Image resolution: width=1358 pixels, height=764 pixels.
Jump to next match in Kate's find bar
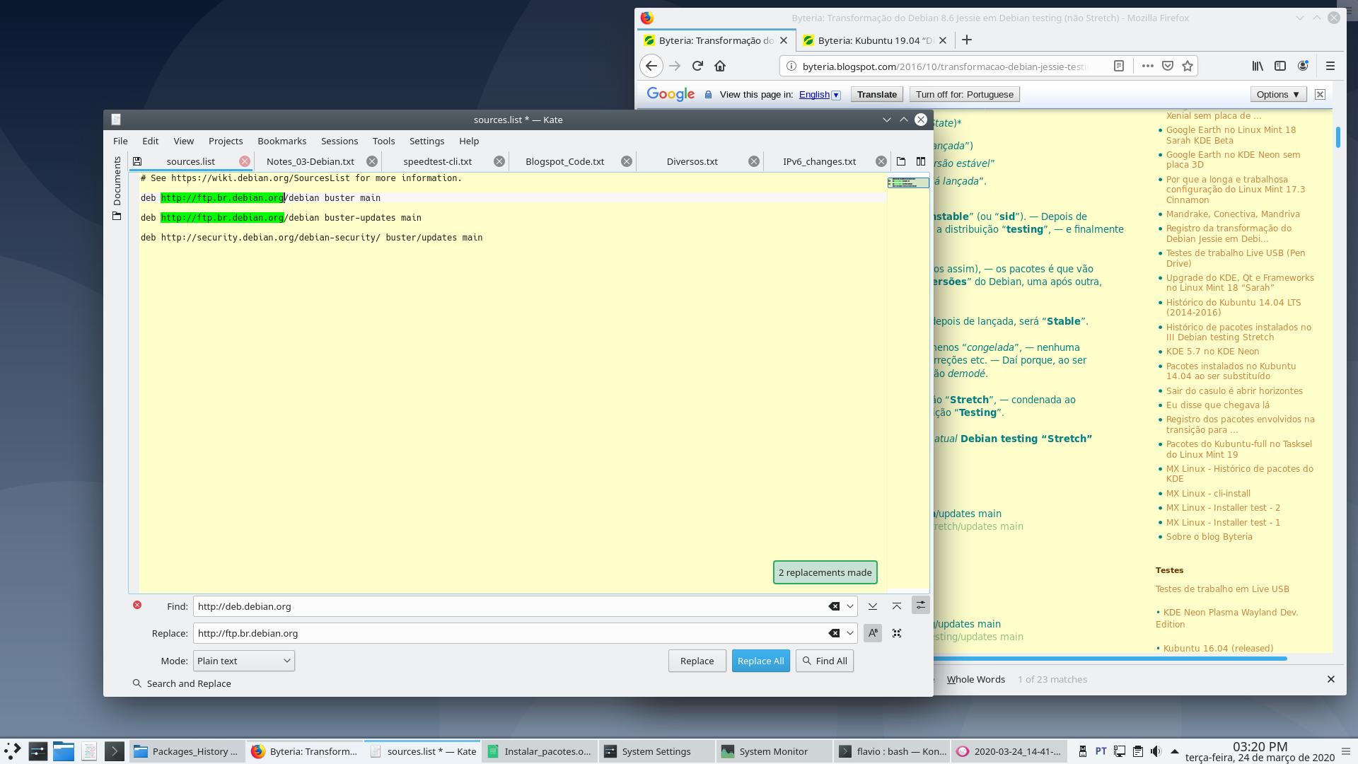click(x=873, y=606)
